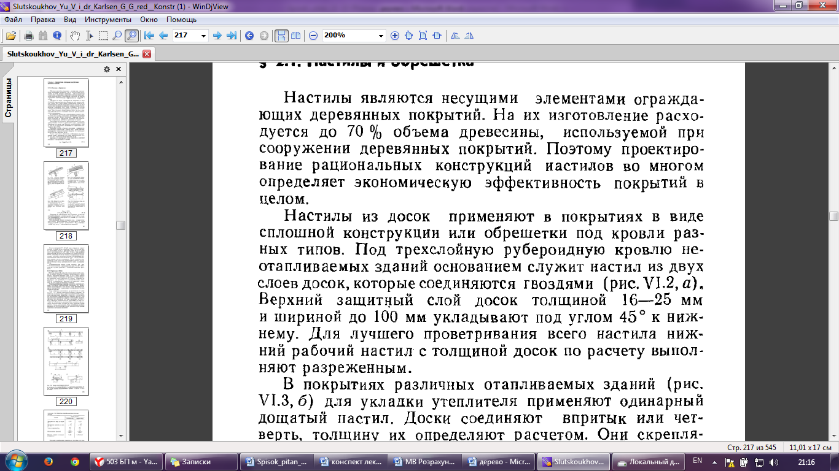Rotate the page left

455,36
